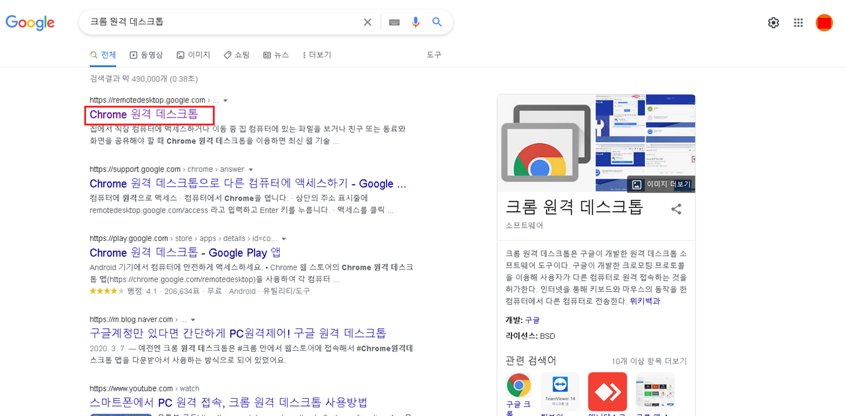Image resolution: width=846 pixels, height=416 pixels.
Task: Open the Chrome 원격 데스크톱 result link
Action: click(x=144, y=114)
